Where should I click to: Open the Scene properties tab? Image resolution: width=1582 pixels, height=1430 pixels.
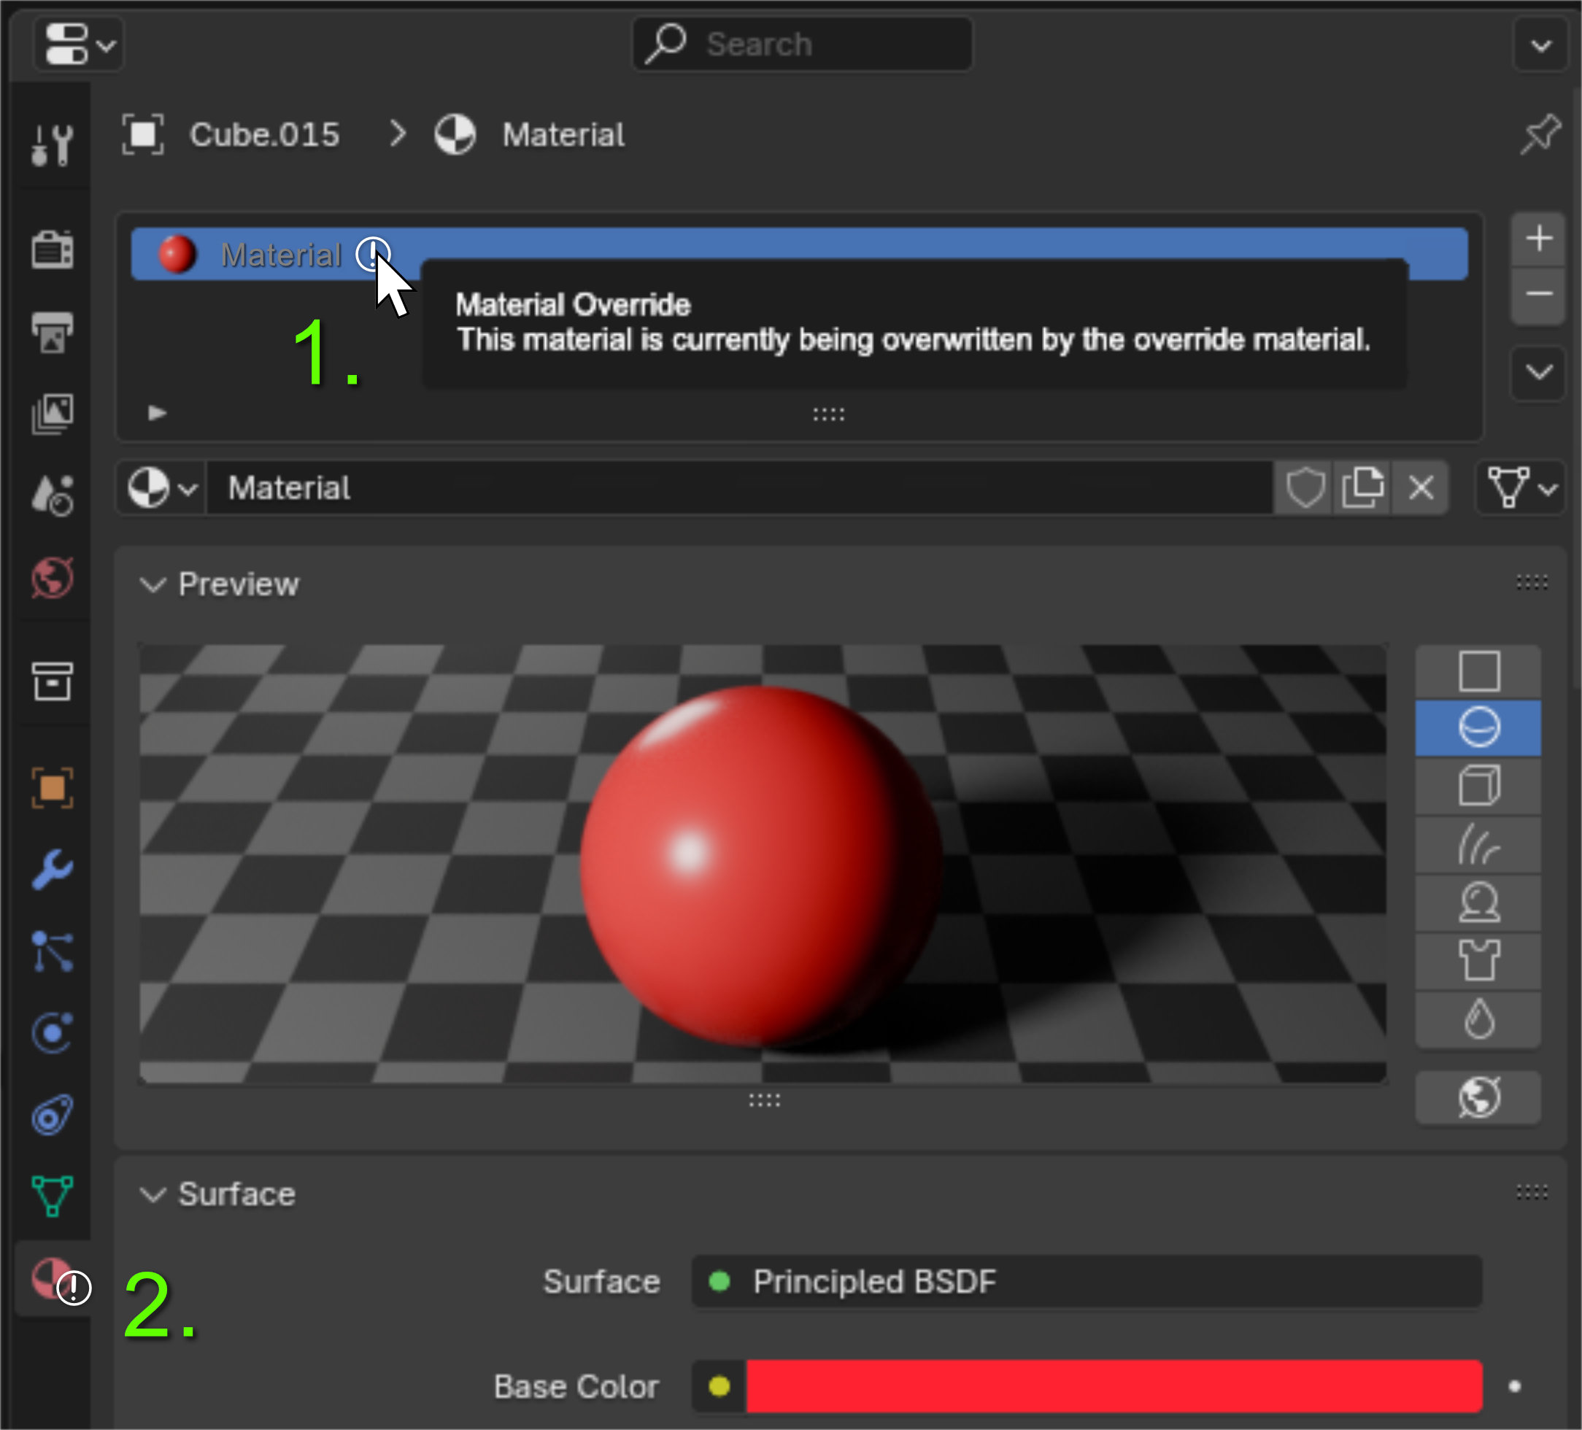pyautogui.click(x=53, y=495)
